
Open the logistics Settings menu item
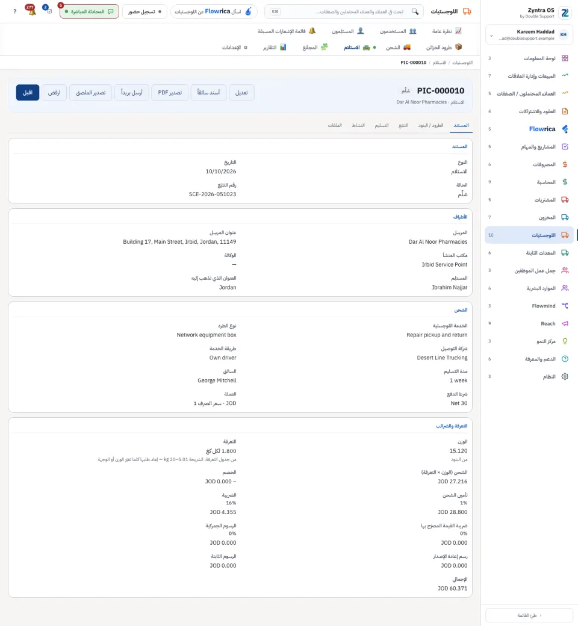(235, 48)
